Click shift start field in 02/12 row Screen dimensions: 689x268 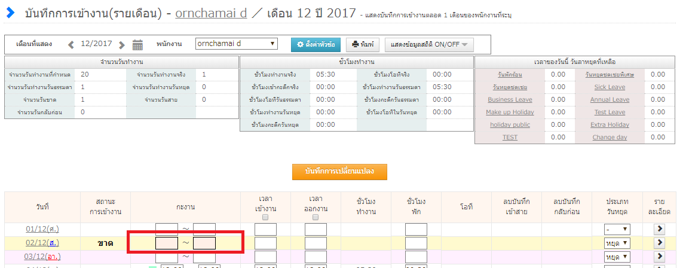click(x=167, y=243)
